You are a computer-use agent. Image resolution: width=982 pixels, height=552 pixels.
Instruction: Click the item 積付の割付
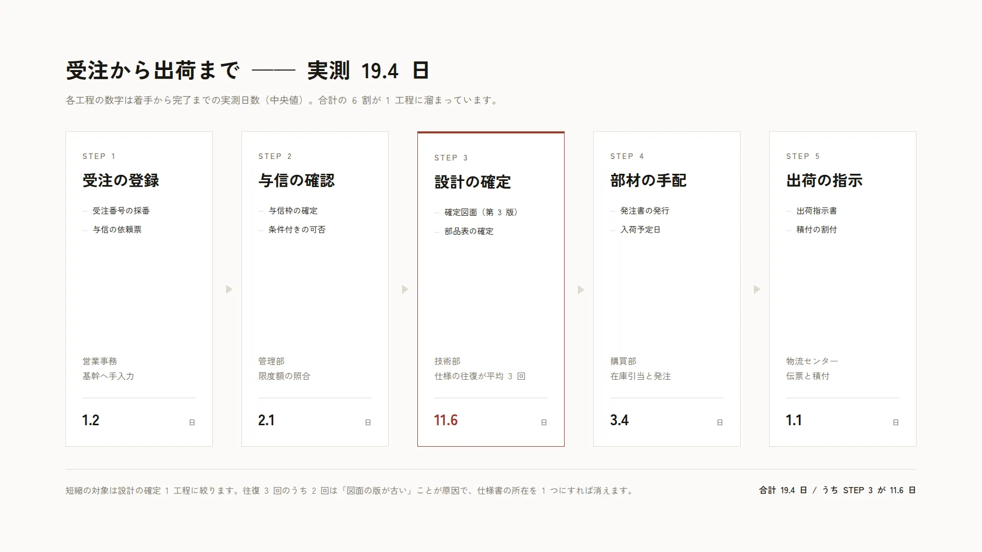tap(817, 229)
